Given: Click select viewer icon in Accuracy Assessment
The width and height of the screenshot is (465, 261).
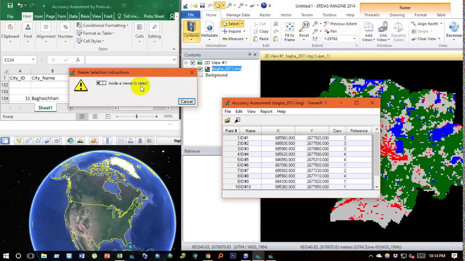Looking at the screenshot, I should [237, 120].
